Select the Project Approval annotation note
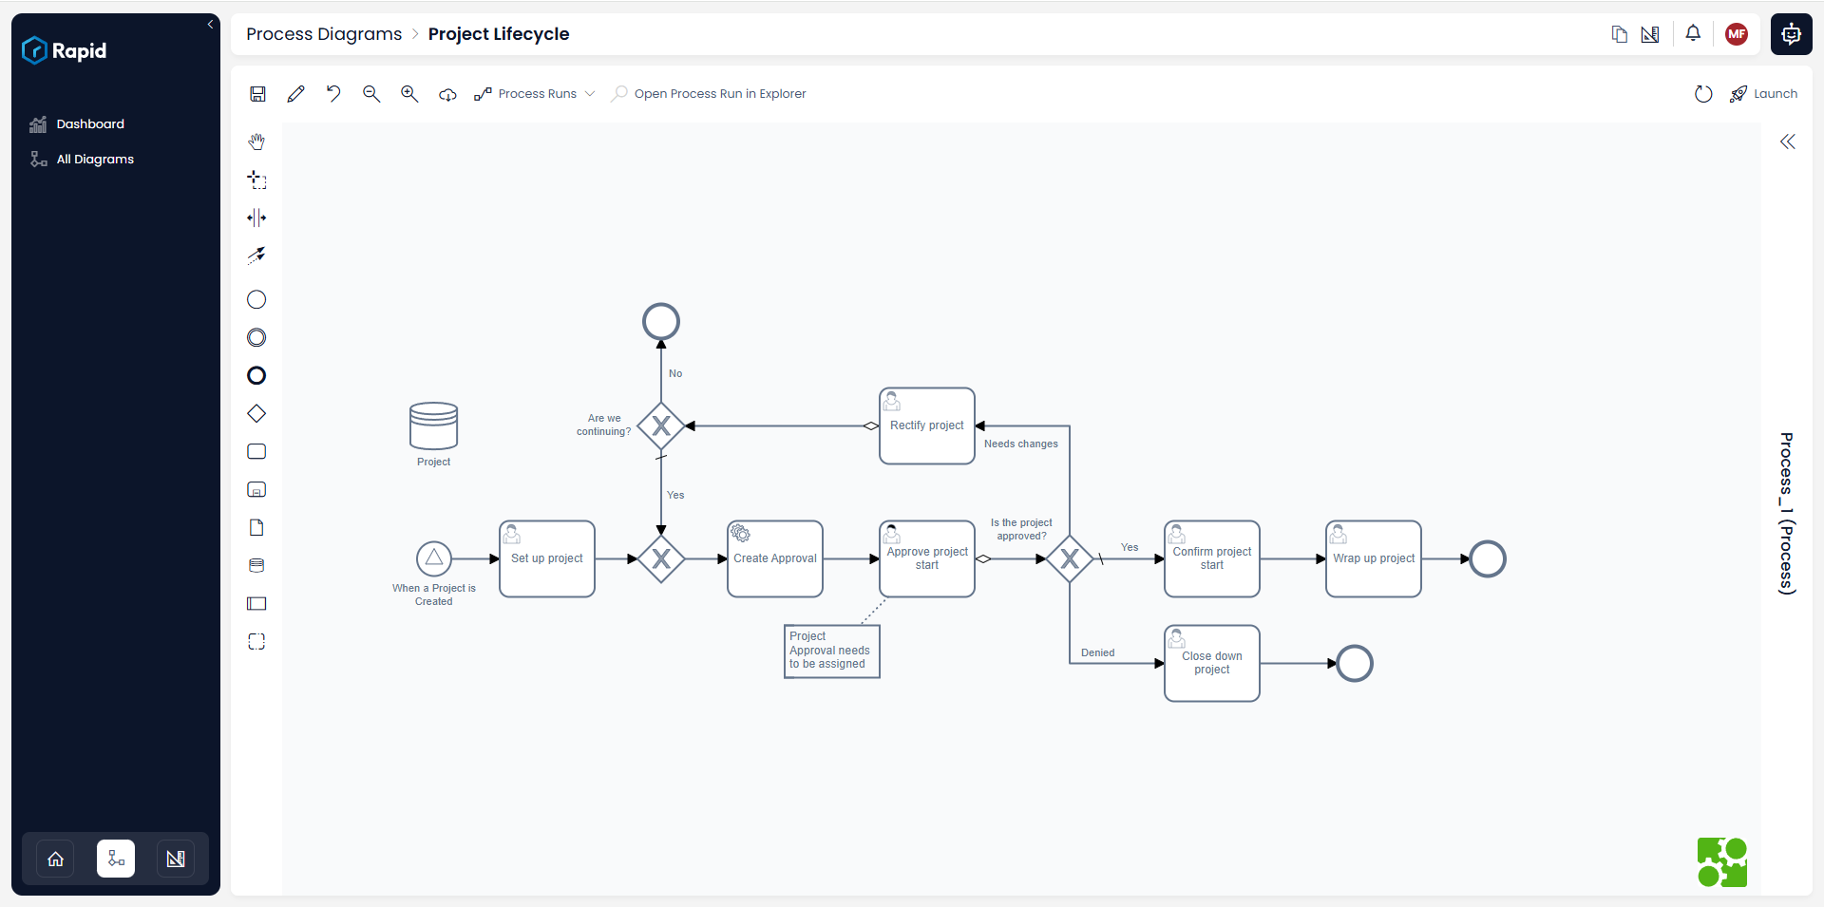Viewport: 1824px width, 907px height. tap(832, 651)
